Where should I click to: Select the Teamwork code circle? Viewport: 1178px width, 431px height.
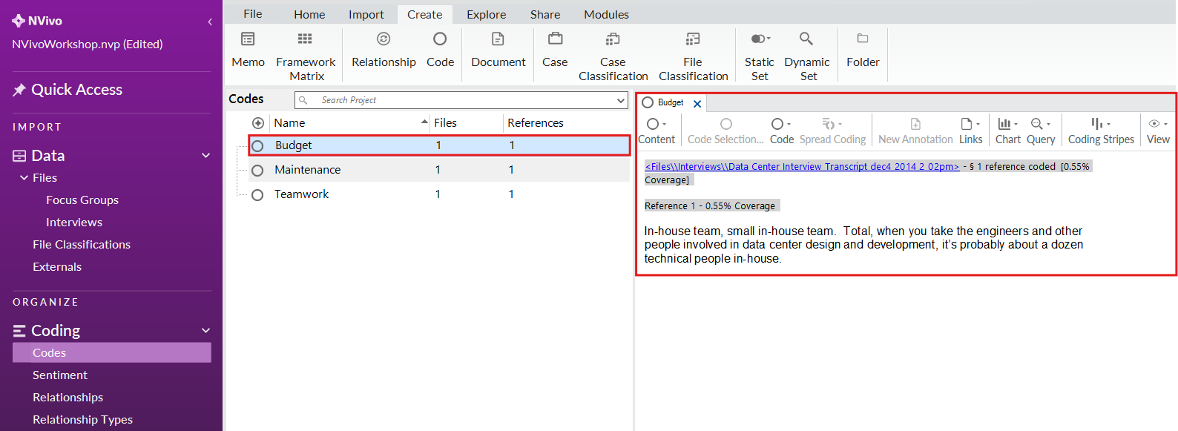257,195
